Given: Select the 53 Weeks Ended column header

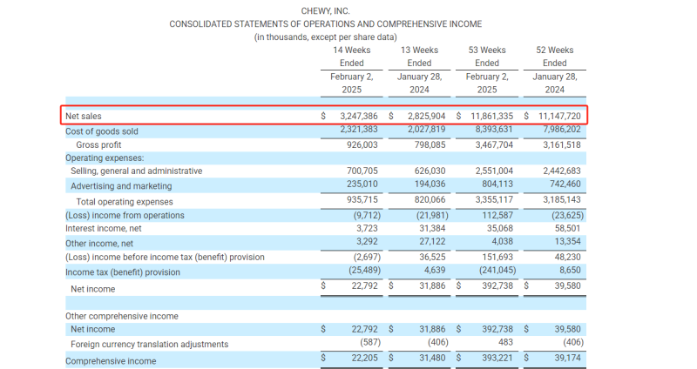Looking at the screenshot, I should coord(487,57).
